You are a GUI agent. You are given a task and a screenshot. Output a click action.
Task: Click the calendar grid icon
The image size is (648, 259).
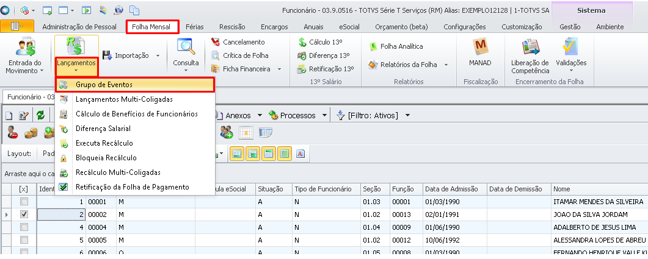click(x=246, y=132)
